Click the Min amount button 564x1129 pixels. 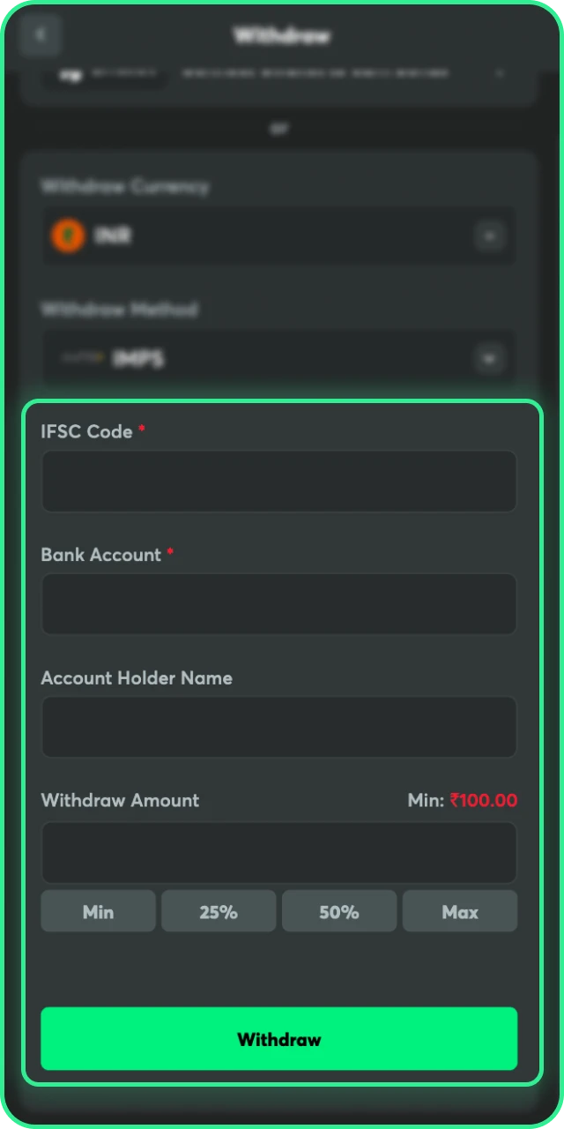click(x=98, y=911)
